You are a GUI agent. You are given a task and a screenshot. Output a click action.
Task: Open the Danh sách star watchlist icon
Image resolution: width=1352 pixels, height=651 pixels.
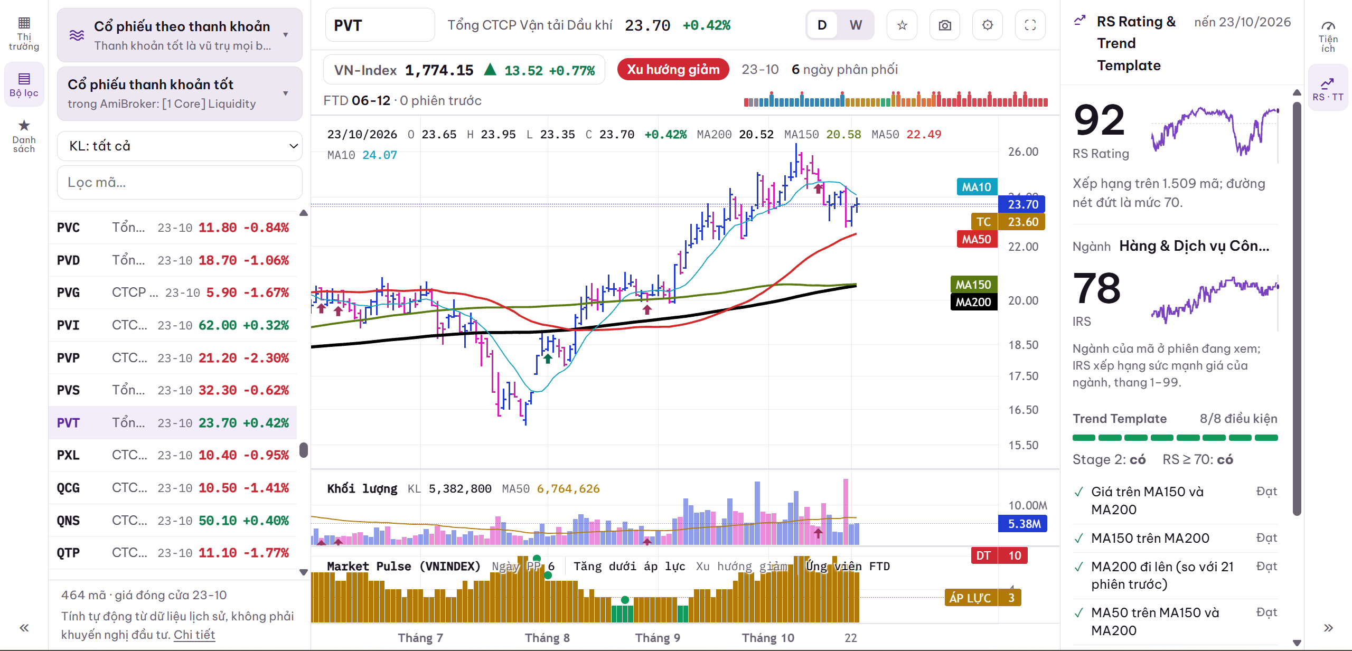[24, 136]
